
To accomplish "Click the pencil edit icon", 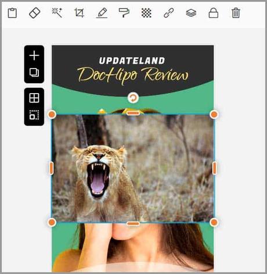I will click(102, 13).
